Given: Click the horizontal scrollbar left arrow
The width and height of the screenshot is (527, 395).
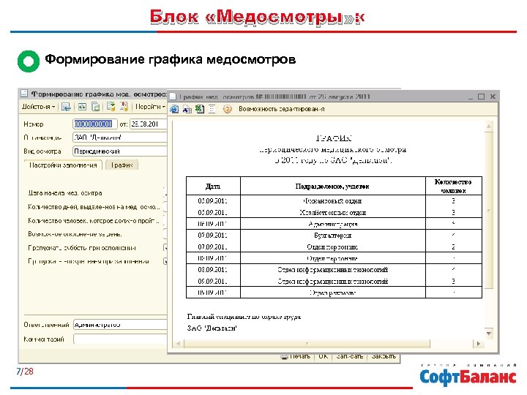Looking at the screenshot, I should (178, 343).
